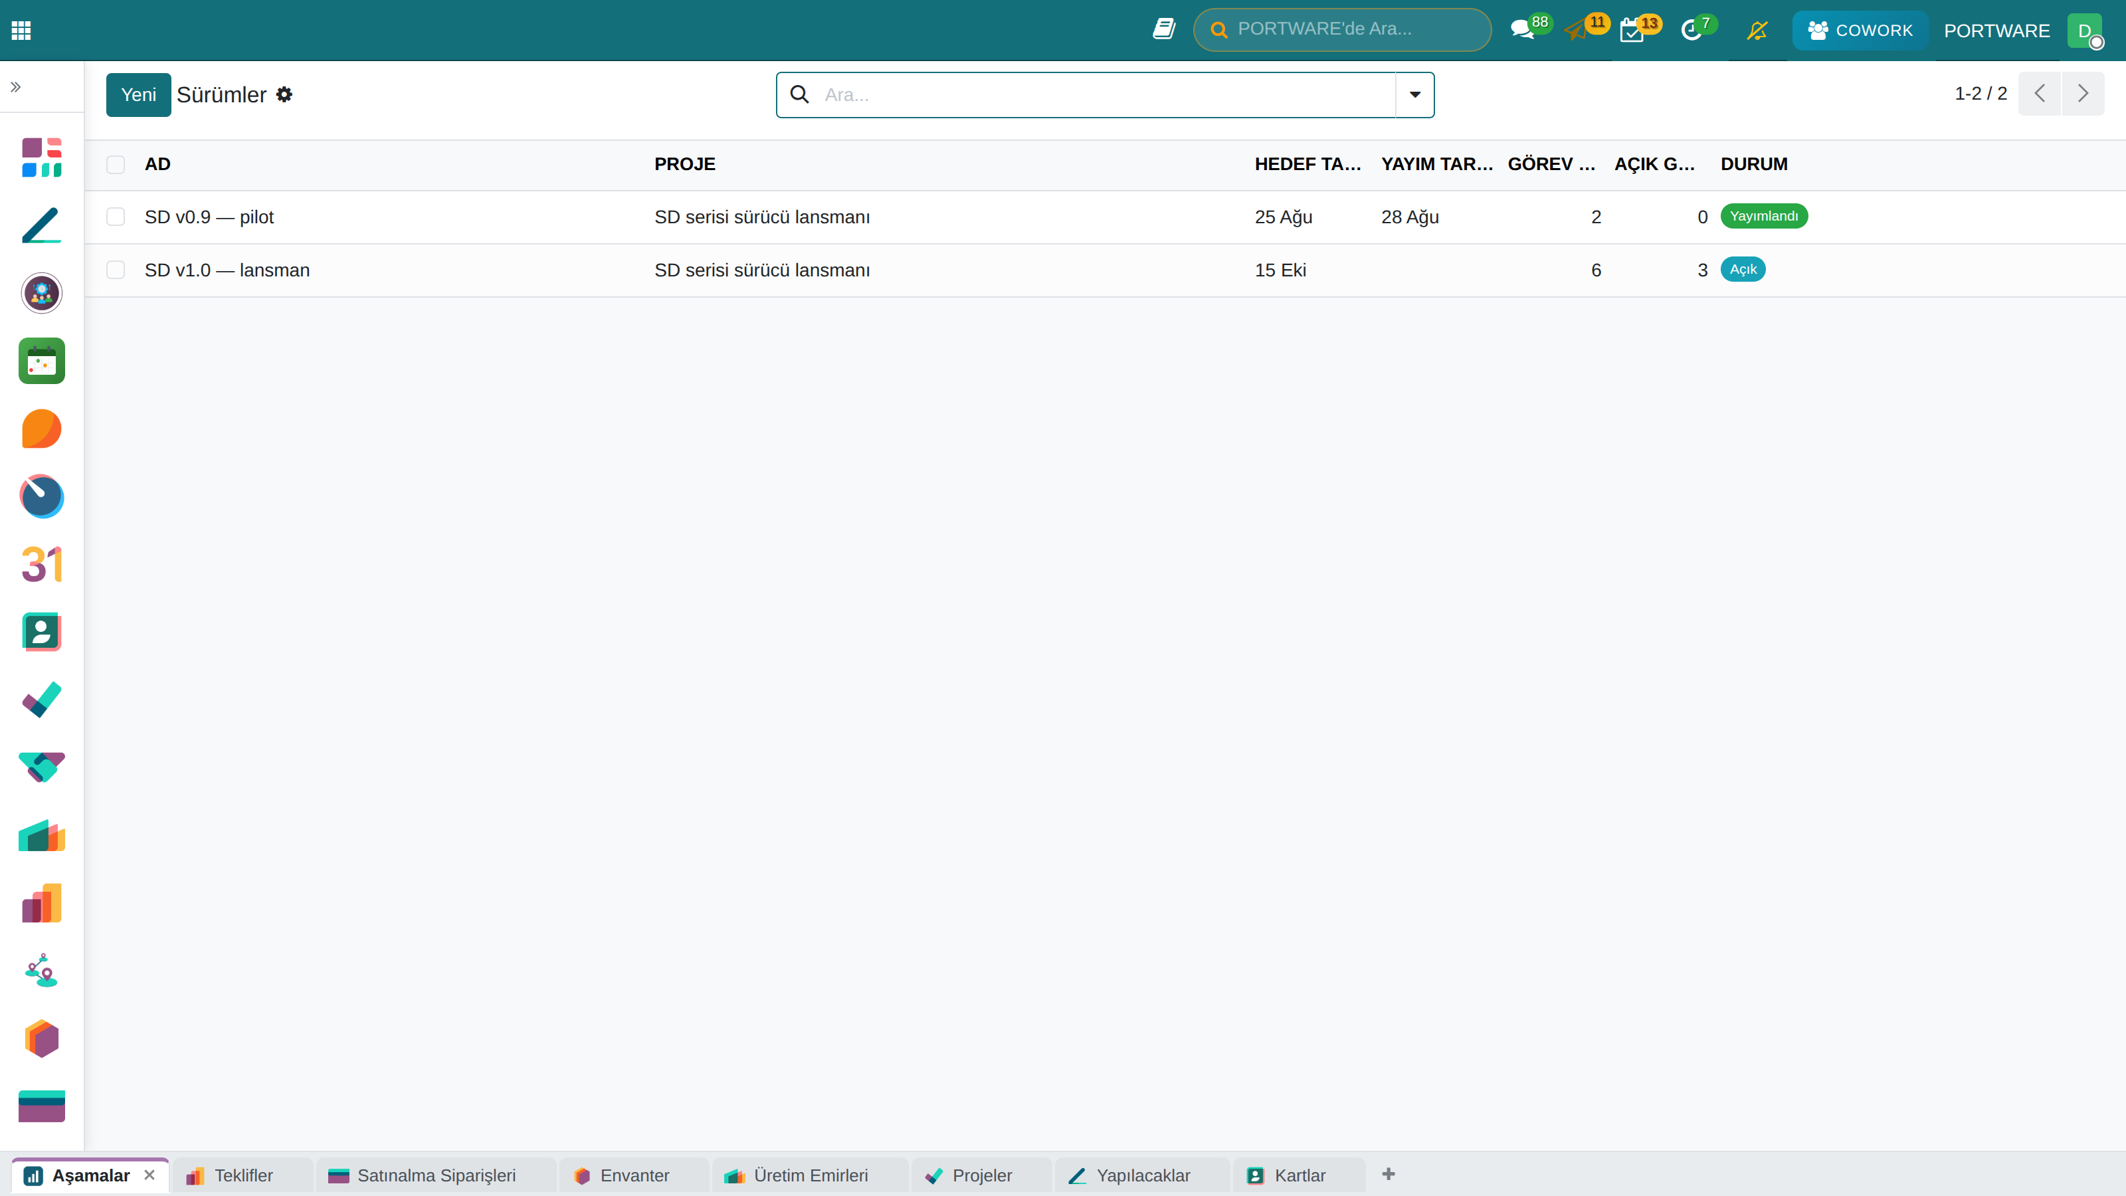Click the gear icon beside Sürümler

click(x=284, y=95)
